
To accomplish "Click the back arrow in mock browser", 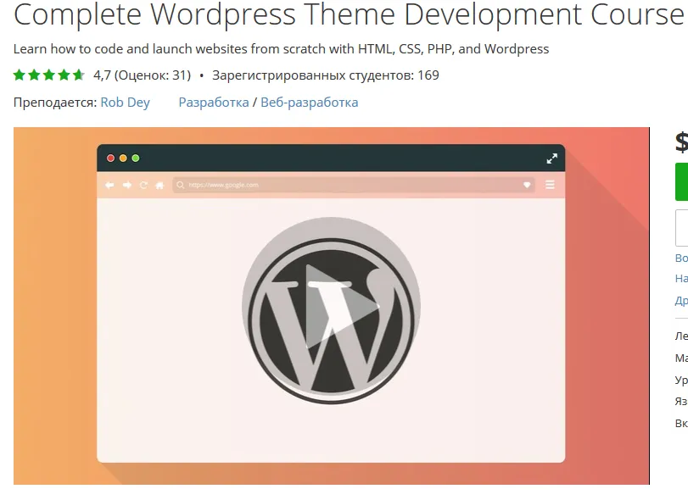I will (109, 185).
